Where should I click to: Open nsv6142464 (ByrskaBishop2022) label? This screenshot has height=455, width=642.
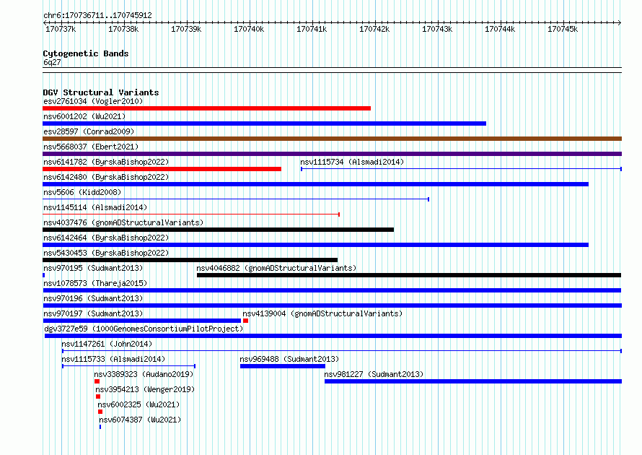[x=106, y=238]
